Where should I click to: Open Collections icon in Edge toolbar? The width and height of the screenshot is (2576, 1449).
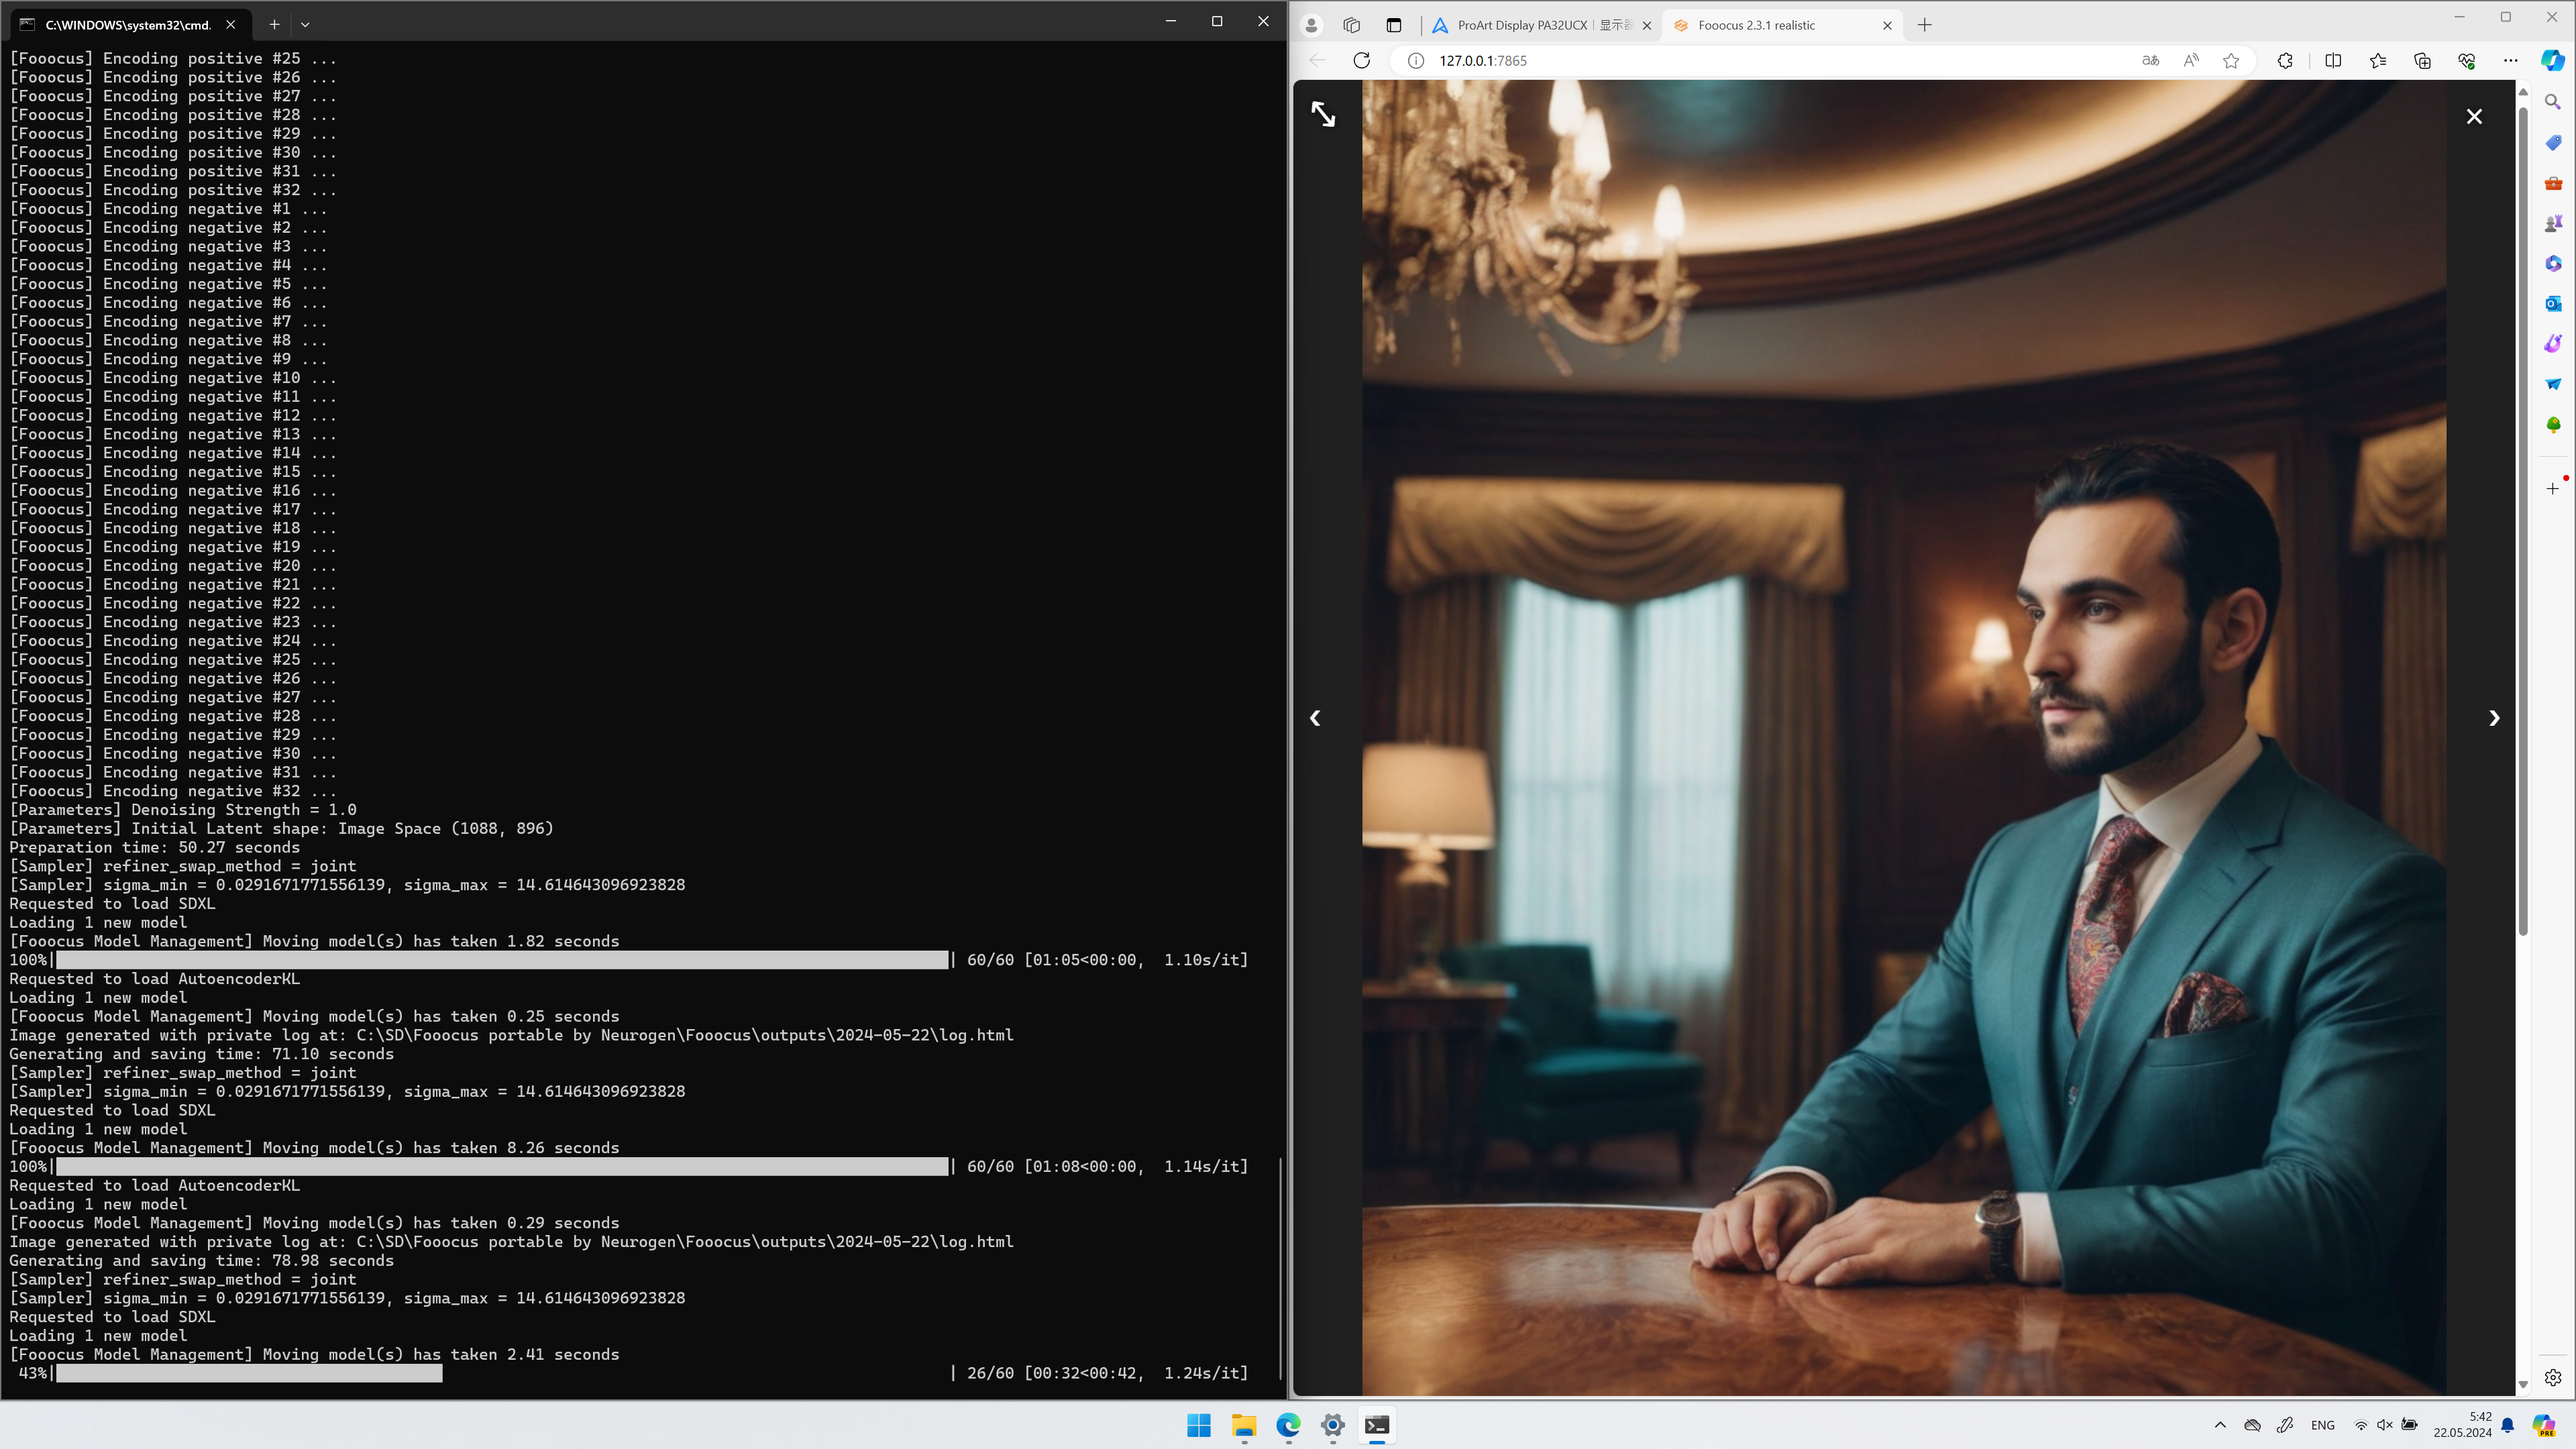pyautogui.click(x=2422, y=60)
